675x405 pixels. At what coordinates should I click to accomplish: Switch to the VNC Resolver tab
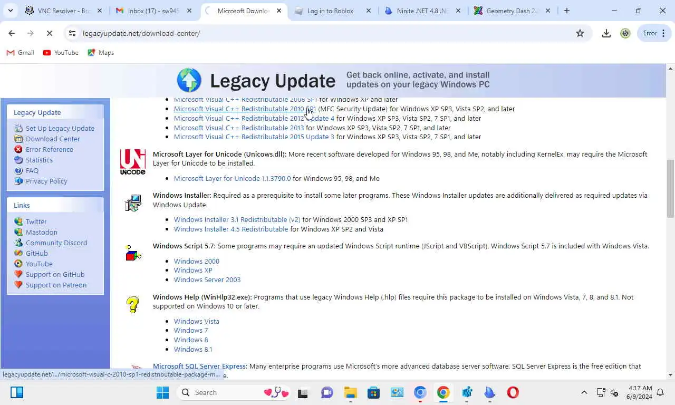click(x=64, y=11)
